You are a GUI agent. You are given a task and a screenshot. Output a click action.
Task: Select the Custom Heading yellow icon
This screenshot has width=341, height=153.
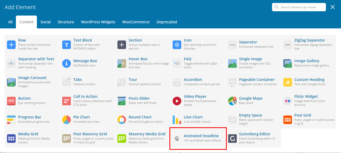(288, 82)
